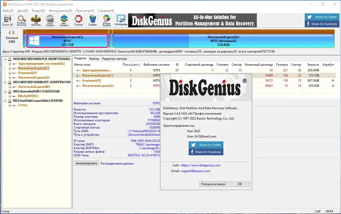Open the Файл(F) menu
Image resolution: width=341 pixels, height=214 pixels.
coord(8,11)
